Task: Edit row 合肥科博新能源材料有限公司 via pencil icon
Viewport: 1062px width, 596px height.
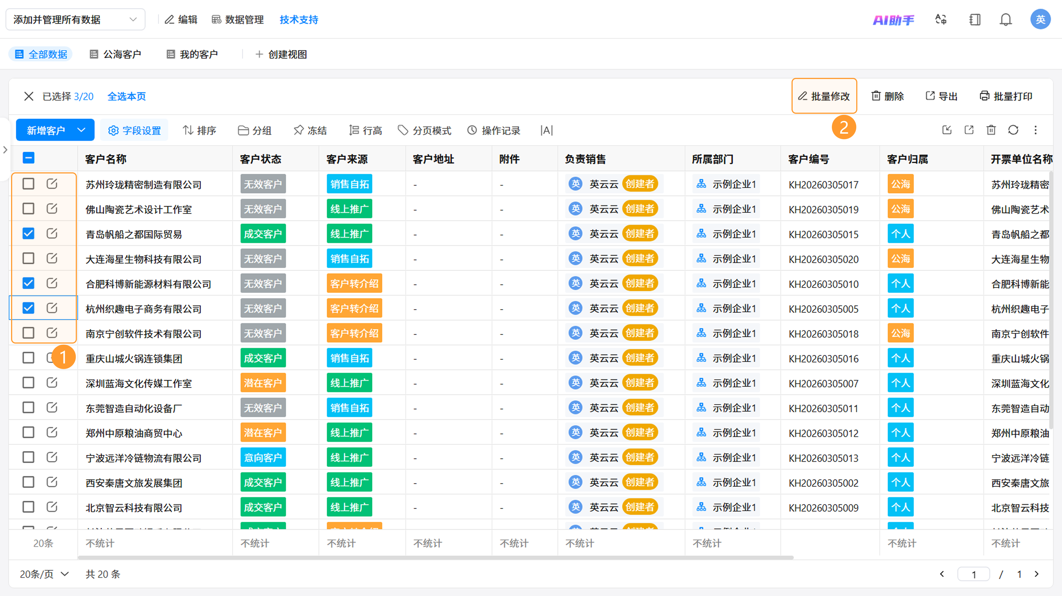Action: 52,283
